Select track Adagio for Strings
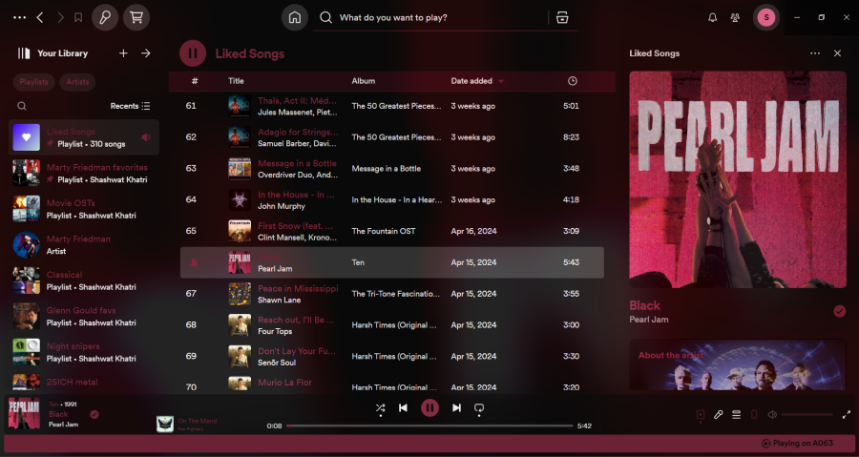The image size is (859, 457). coord(391,137)
